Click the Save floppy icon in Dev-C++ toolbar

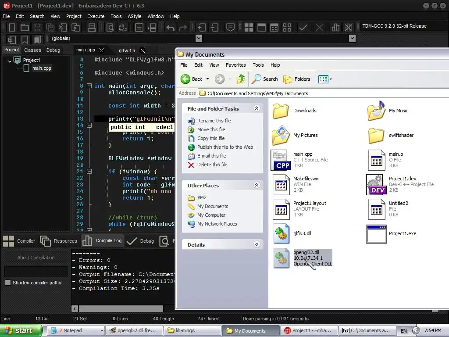click(37, 28)
